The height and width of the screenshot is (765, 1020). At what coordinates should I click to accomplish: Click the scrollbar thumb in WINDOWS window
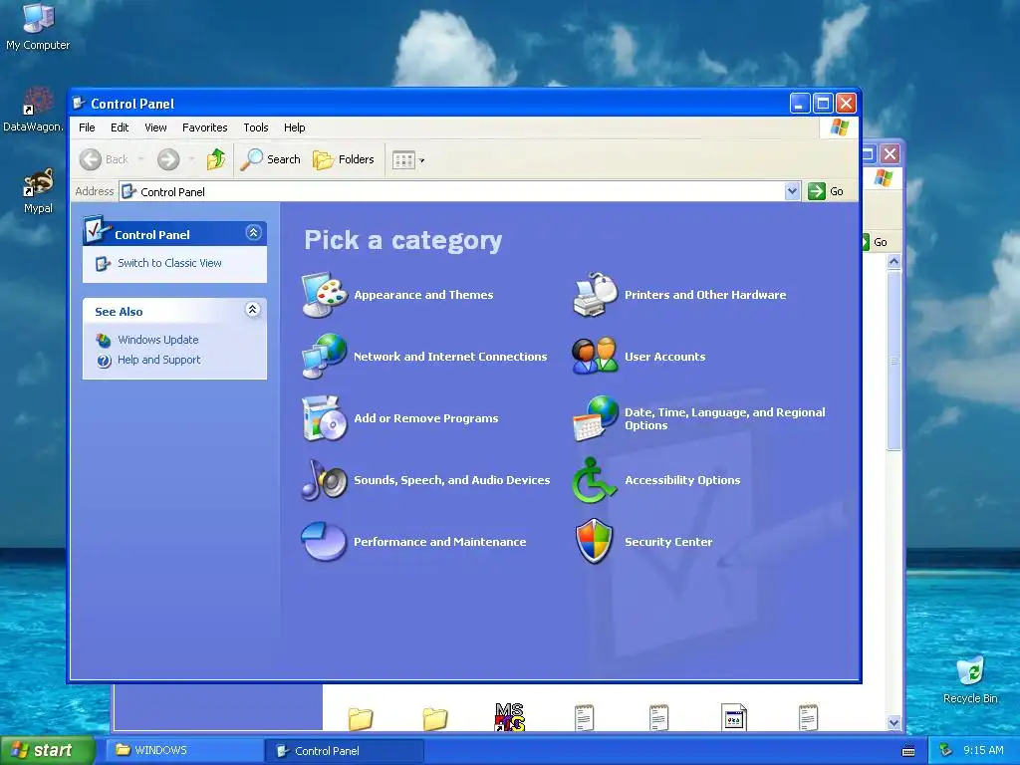pos(893,361)
